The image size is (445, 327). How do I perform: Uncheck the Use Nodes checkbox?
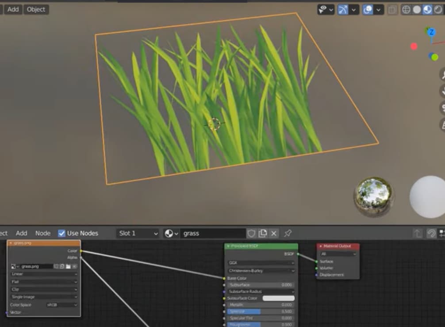(x=62, y=233)
